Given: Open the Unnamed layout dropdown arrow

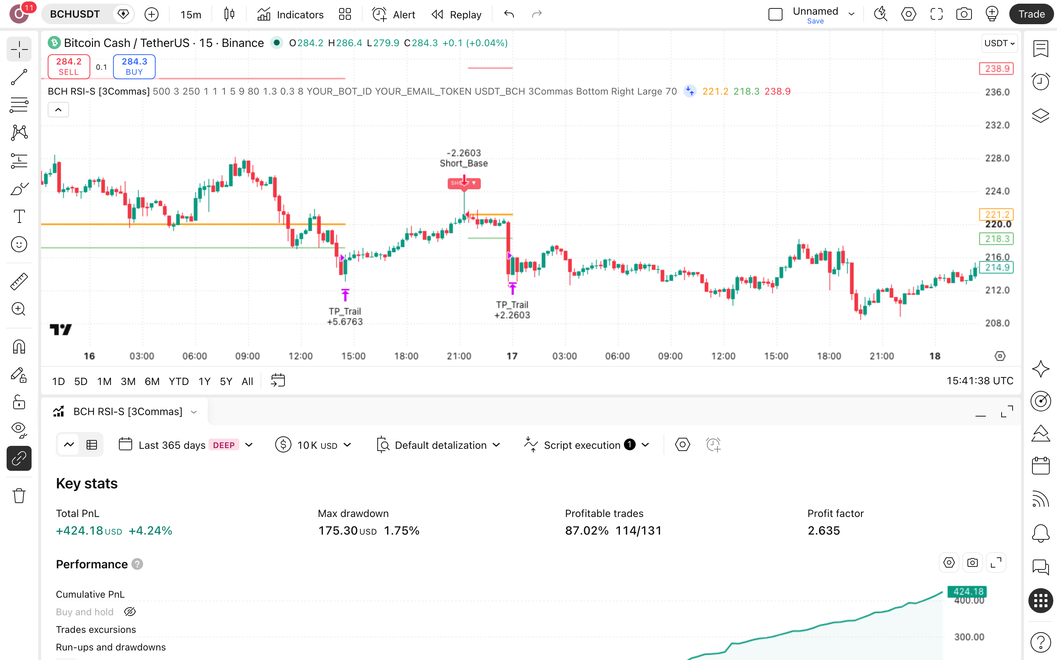Looking at the screenshot, I should click(851, 14).
